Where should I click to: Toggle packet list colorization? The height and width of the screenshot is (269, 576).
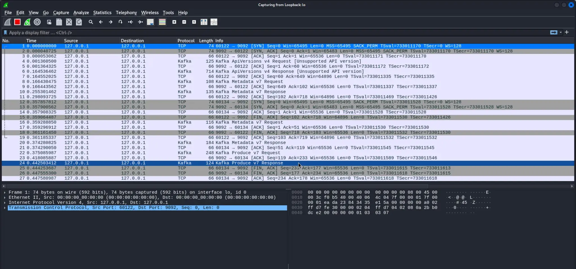(x=162, y=22)
